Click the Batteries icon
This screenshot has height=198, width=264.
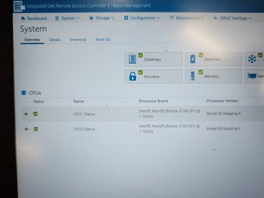coord(193,59)
